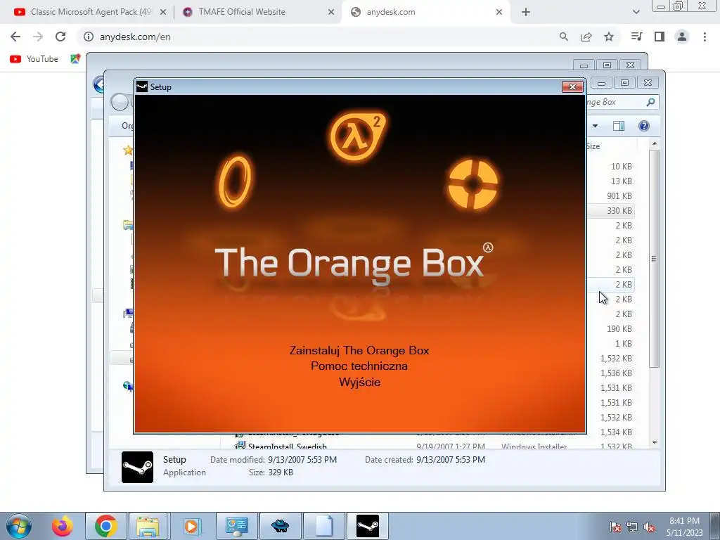Open a new browser tab
This screenshot has height=540, width=720.
[526, 12]
